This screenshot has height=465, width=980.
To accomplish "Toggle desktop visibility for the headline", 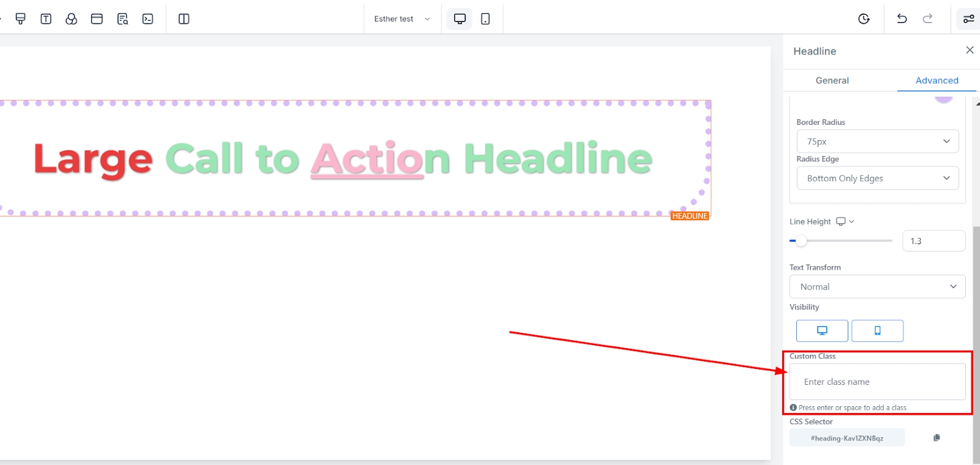I will click(x=822, y=331).
